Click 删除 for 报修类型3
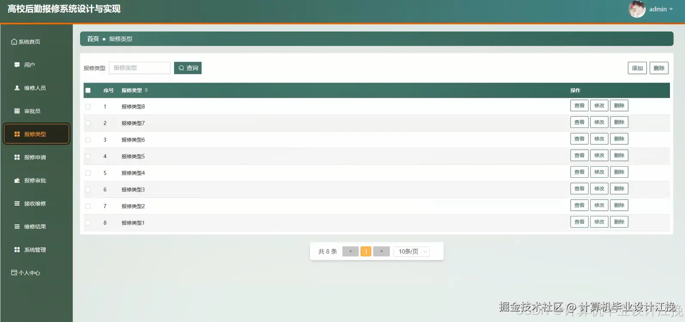The height and width of the screenshot is (322, 685). click(x=619, y=188)
